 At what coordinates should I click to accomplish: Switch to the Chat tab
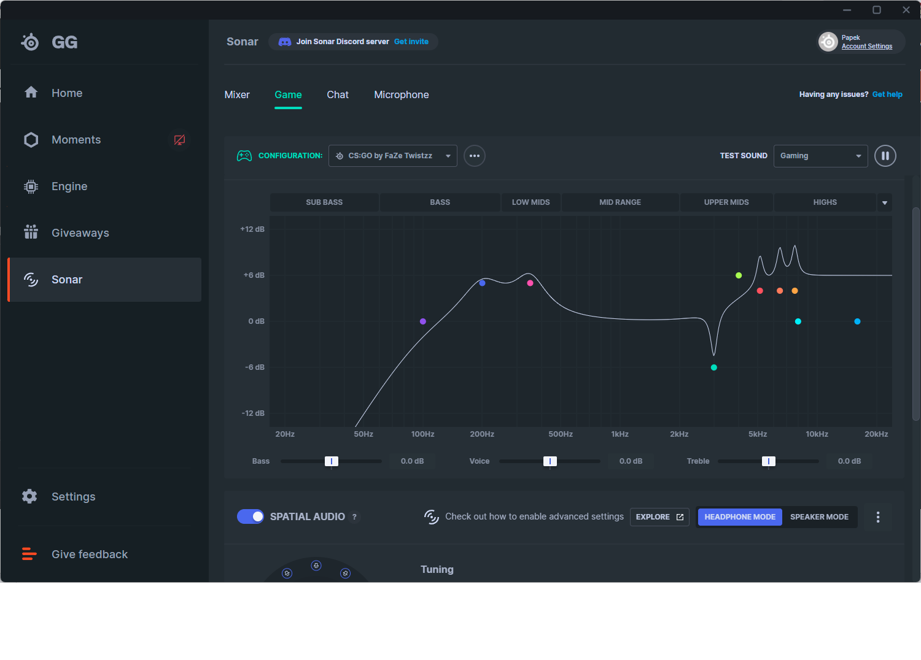click(338, 94)
